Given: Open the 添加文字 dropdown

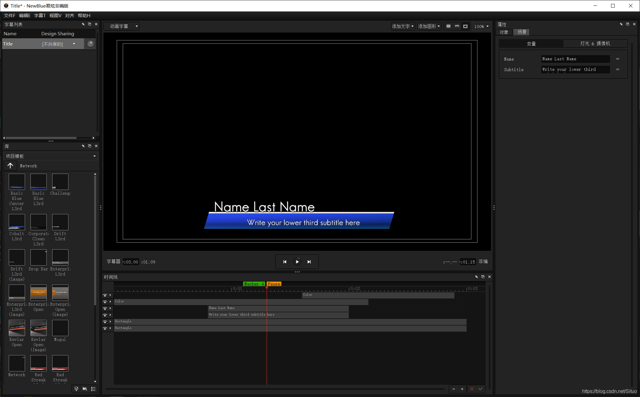Looking at the screenshot, I should [x=403, y=26].
